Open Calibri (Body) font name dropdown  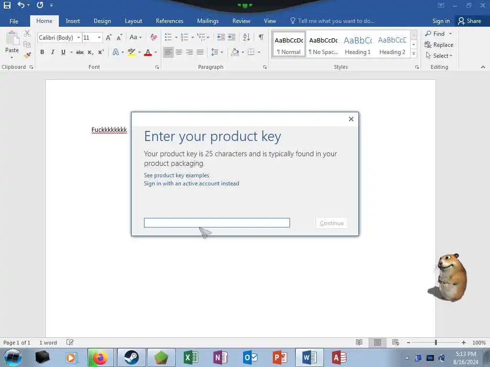tap(78, 37)
